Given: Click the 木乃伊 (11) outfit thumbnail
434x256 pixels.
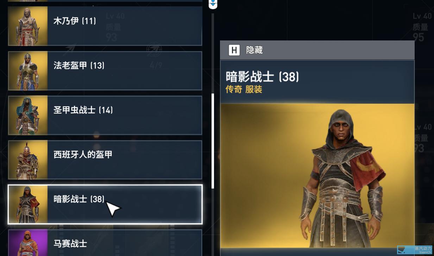Looking at the screenshot, I should [28, 26].
